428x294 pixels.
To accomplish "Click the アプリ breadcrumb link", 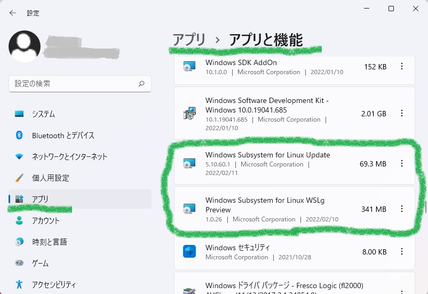I will 189,39.
